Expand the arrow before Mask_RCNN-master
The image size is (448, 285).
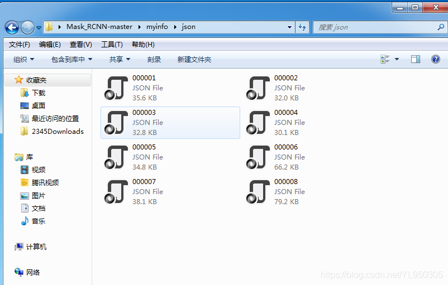click(60, 27)
